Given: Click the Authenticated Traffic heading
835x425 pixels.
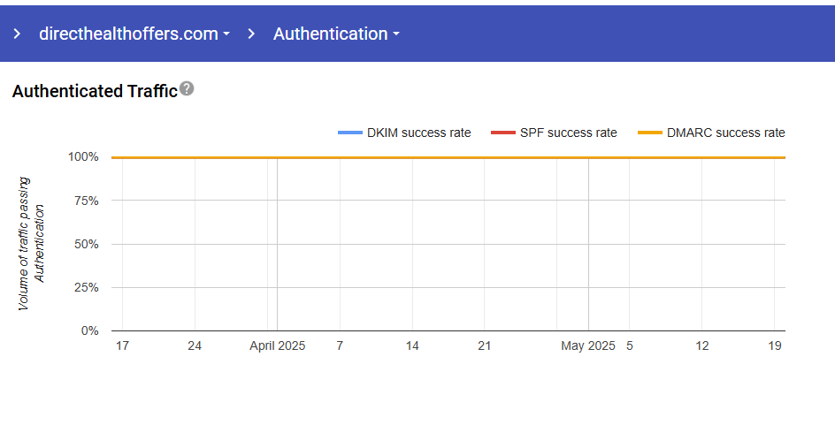Looking at the screenshot, I should click(x=95, y=91).
